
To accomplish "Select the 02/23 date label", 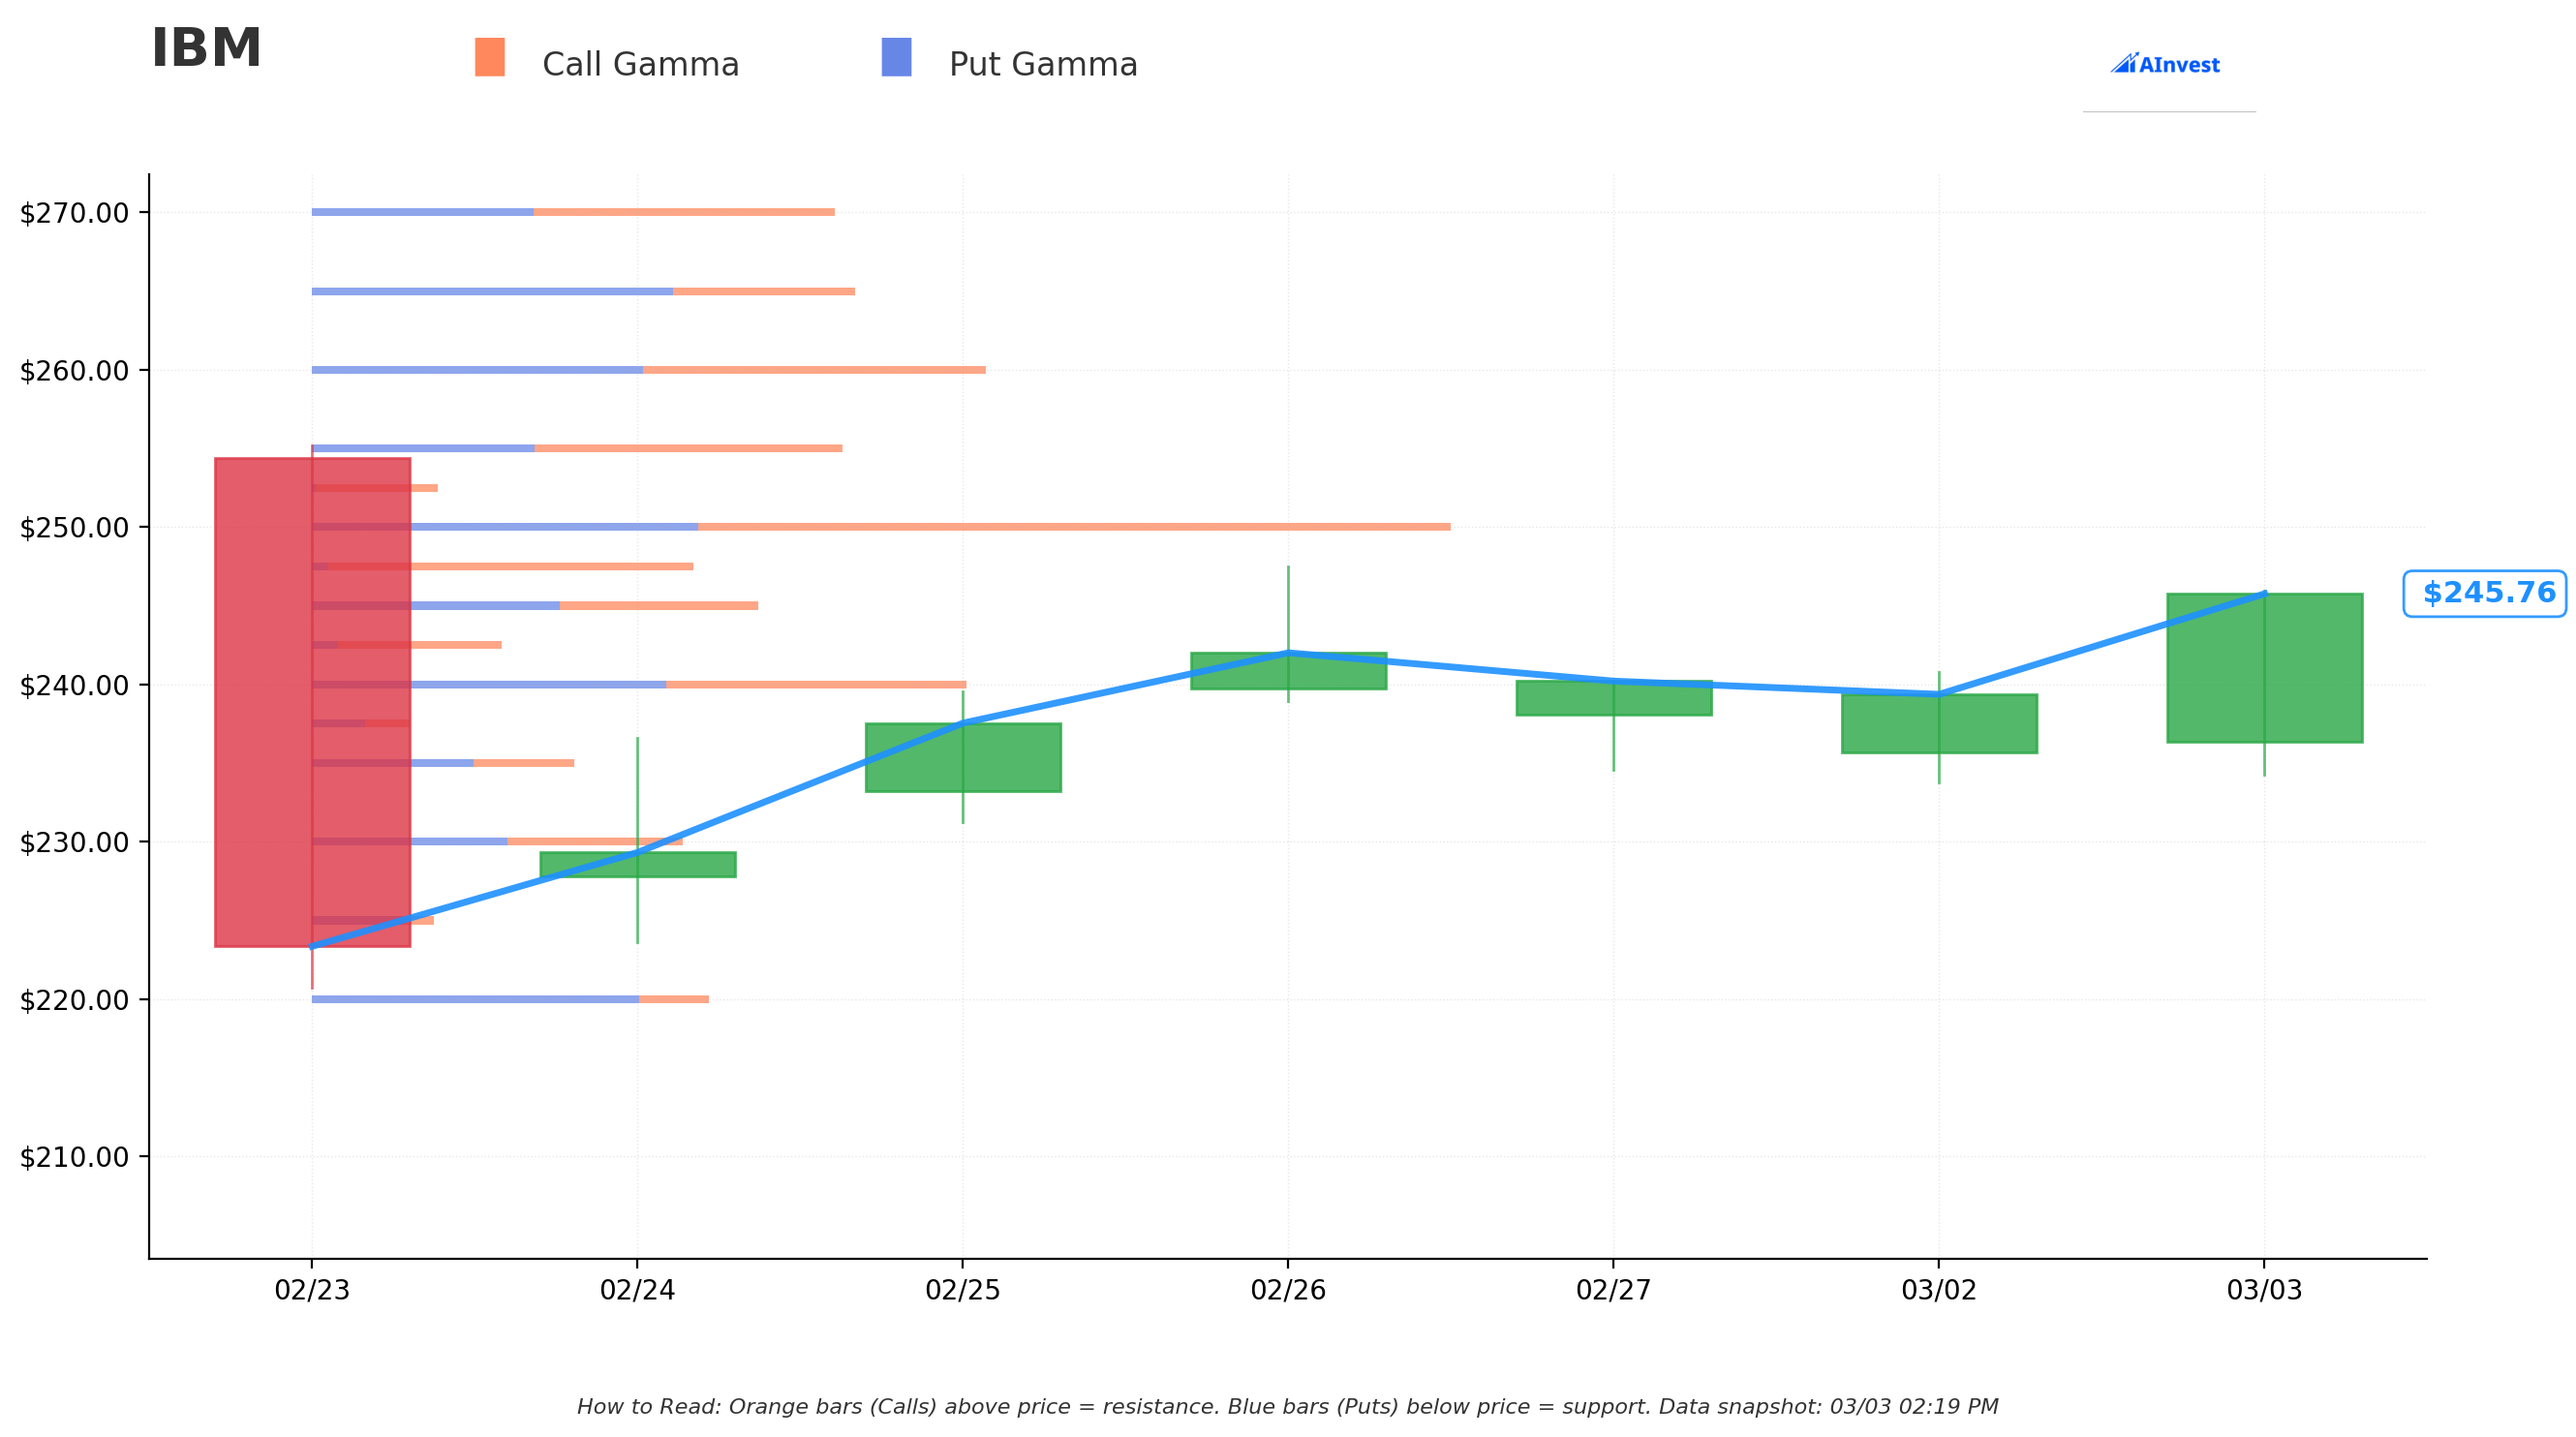I will tap(312, 1290).
